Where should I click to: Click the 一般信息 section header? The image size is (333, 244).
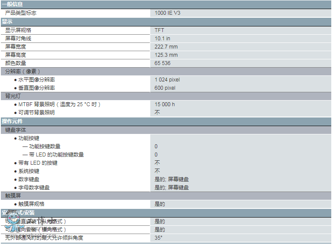coord(13,4)
